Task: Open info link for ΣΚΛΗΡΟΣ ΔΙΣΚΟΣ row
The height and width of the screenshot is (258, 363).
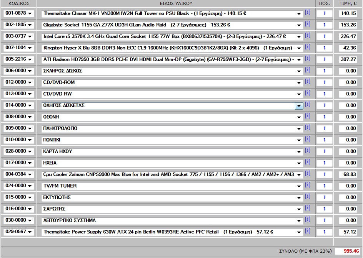Action: pos(308,70)
